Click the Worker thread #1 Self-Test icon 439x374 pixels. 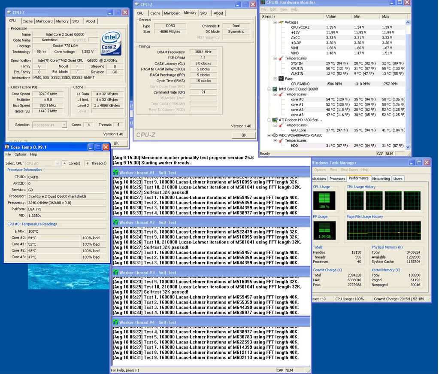(x=115, y=173)
